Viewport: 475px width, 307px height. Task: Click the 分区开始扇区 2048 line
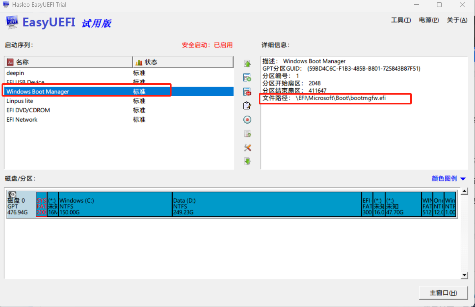coord(292,83)
